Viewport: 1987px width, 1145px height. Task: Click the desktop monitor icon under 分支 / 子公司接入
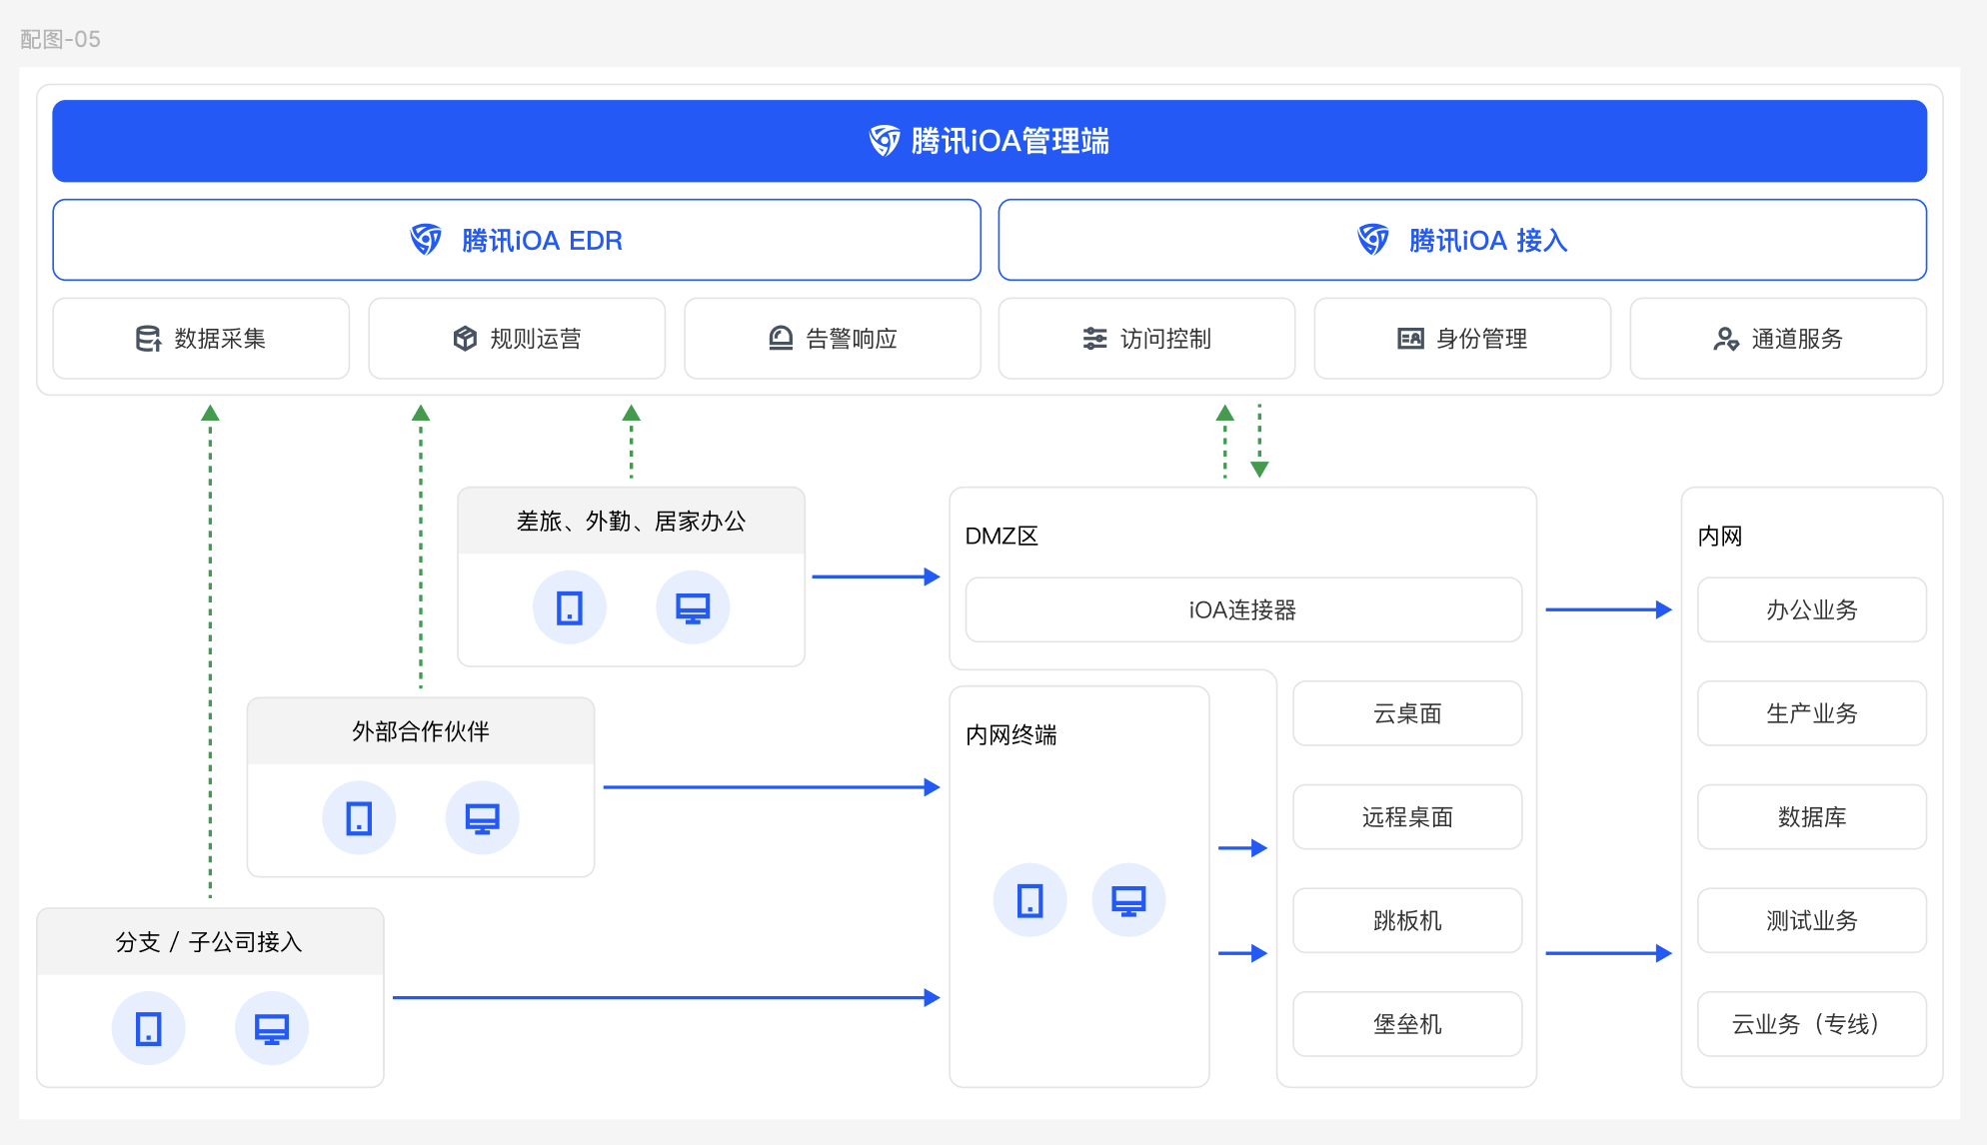[272, 1028]
